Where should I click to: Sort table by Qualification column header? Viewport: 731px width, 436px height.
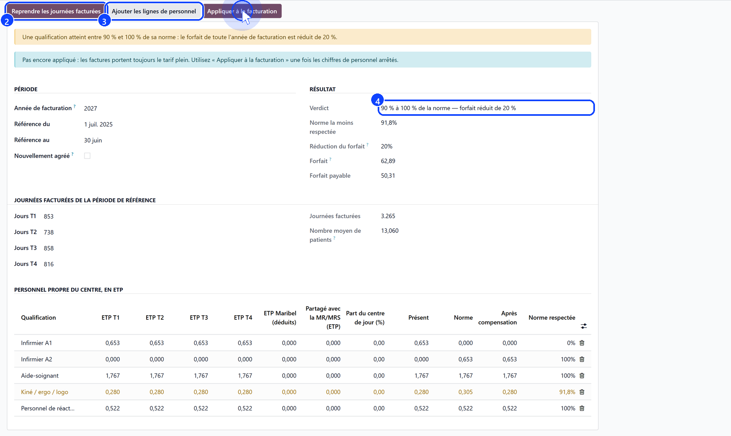tap(39, 318)
